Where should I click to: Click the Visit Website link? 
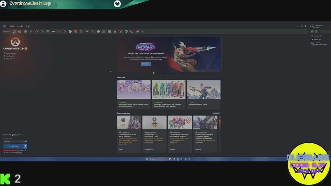9,56
